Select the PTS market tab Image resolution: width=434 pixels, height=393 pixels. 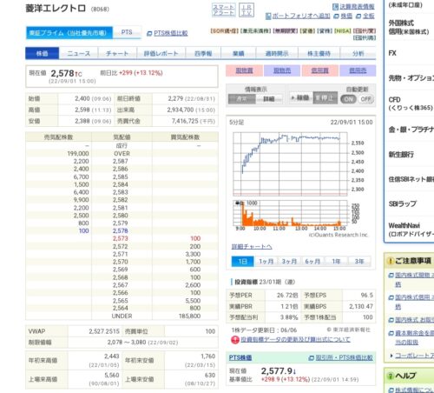(x=127, y=32)
